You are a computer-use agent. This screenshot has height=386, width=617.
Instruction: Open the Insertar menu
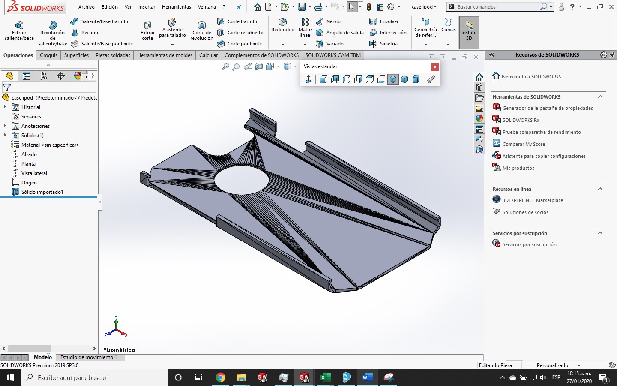tap(147, 7)
